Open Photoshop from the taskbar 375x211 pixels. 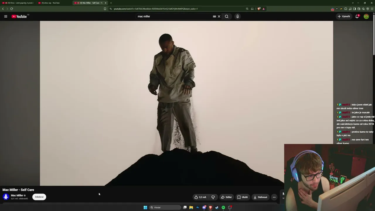coord(197,207)
